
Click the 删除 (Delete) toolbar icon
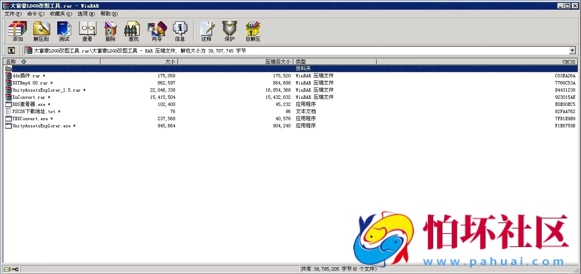pyautogui.click(x=110, y=32)
